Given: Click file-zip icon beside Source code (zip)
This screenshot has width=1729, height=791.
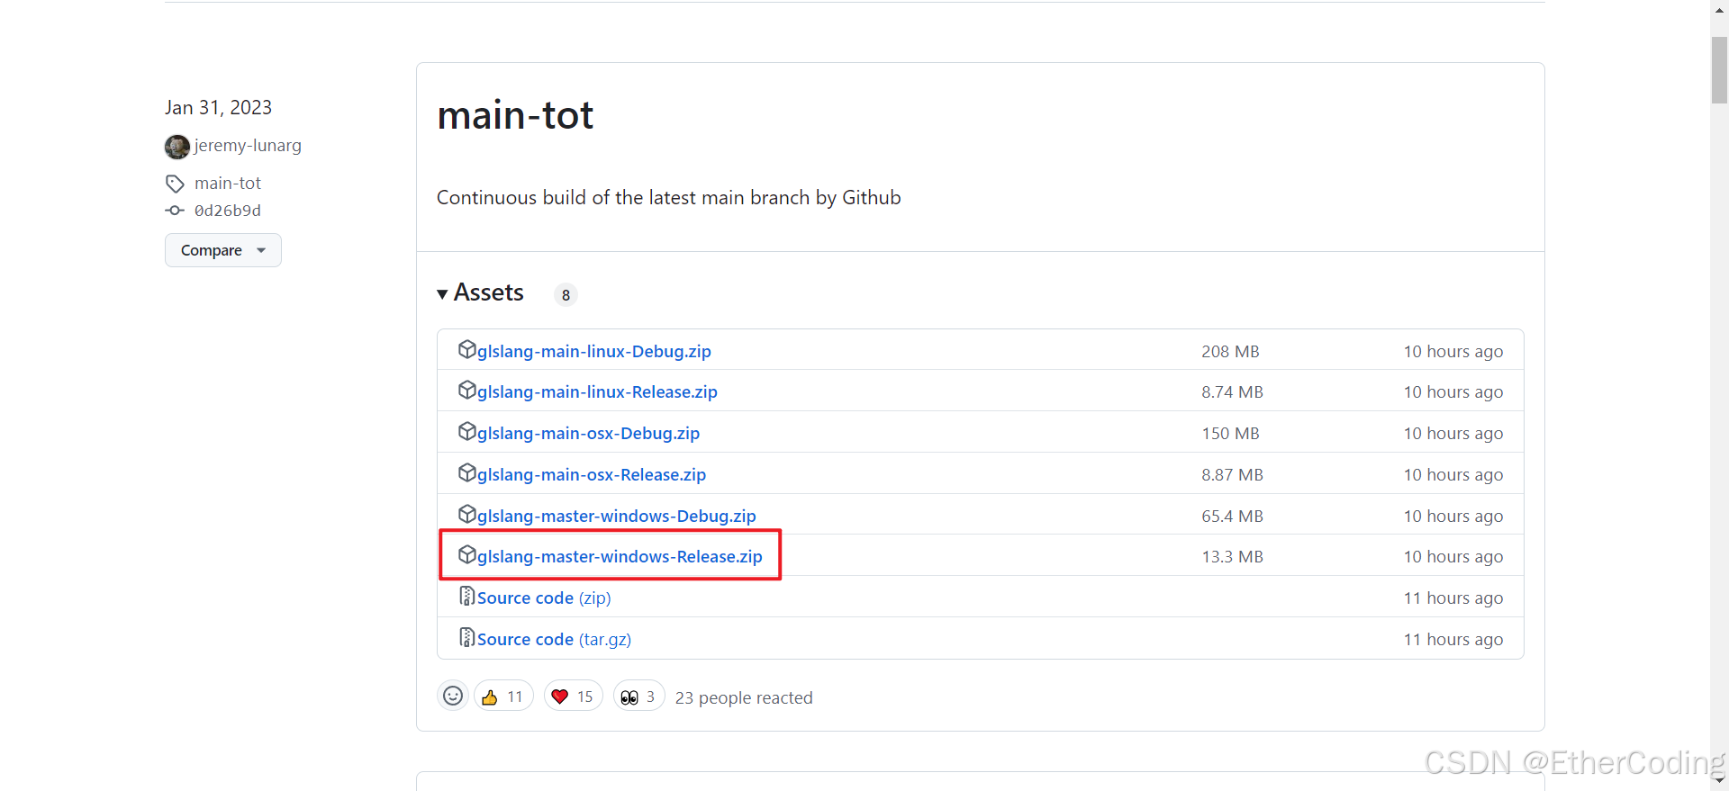Looking at the screenshot, I should coord(466,596).
